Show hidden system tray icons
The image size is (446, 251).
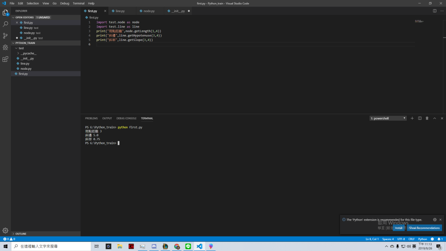click(x=386, y=247)
